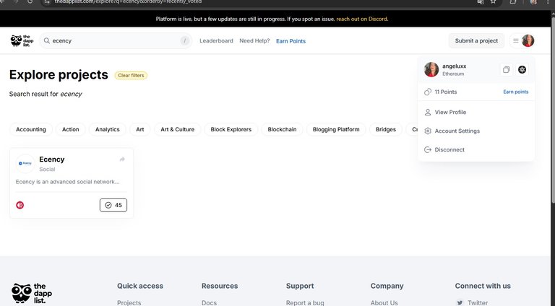Click the Twitter bird icon in footer
The height and width of the screenshot is (306, 555).
click(x=460, y=302)
